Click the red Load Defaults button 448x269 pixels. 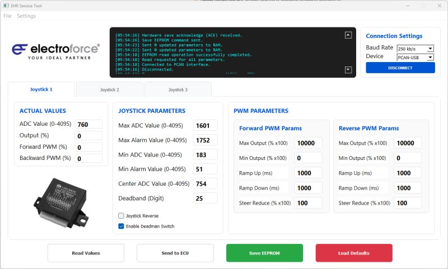pos(354,253)
